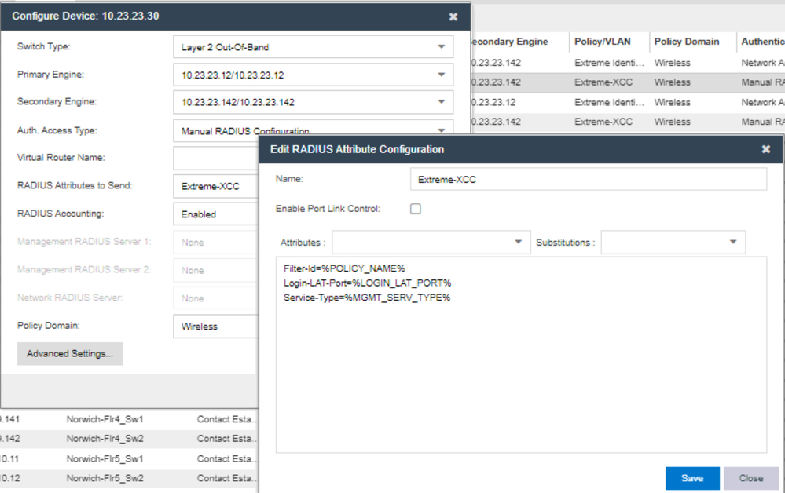Close the Edit RADIUS Attribute Configuration dialog
The image size is (785, 493).
[765, 149]
